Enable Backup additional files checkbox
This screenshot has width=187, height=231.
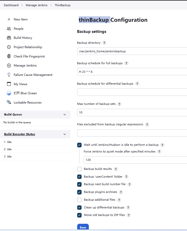(x=79, y=200)
